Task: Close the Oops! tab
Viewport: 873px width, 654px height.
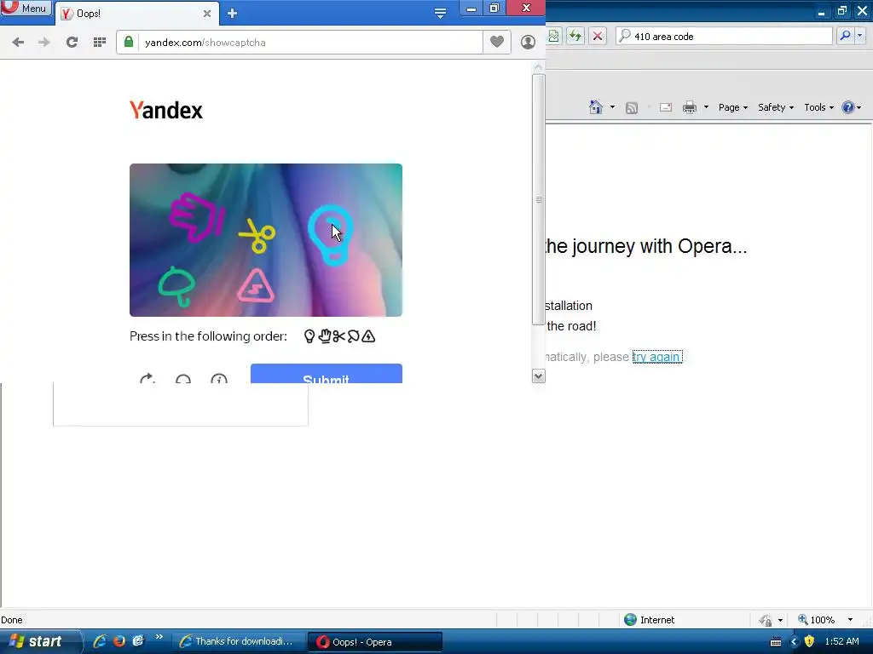Action: click(207, 14)
